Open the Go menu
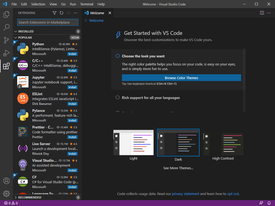 click(63, 4)
